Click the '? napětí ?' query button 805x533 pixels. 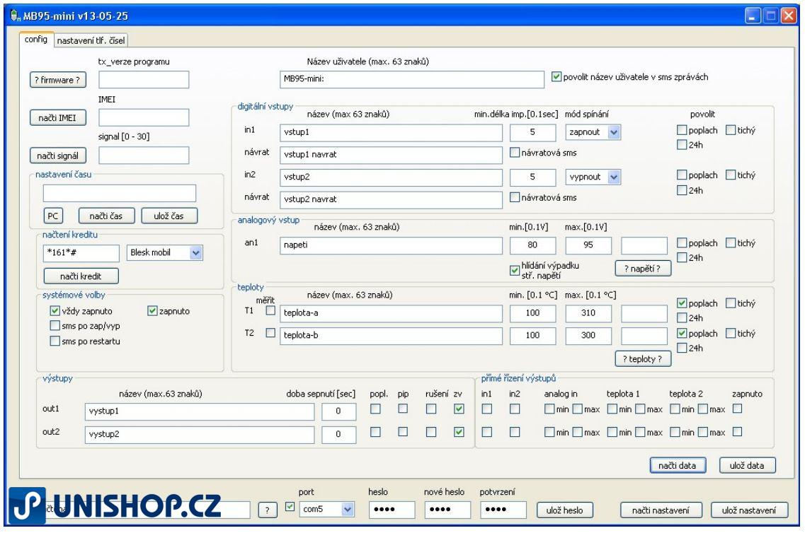642,269
